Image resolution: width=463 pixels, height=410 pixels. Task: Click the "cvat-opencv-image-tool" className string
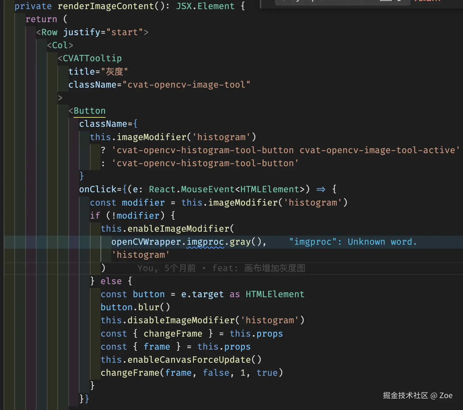click(186, 85)
